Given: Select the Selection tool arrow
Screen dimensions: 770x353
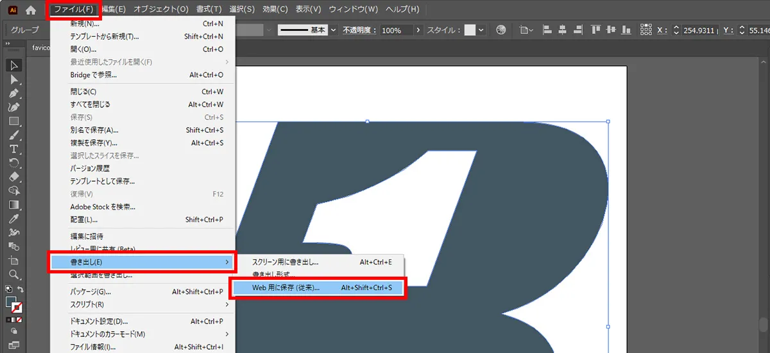Looking at the screenshot, I should click(x=14, y=65).
